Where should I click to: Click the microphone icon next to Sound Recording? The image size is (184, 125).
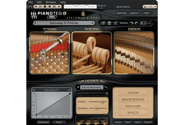point(106,87)
